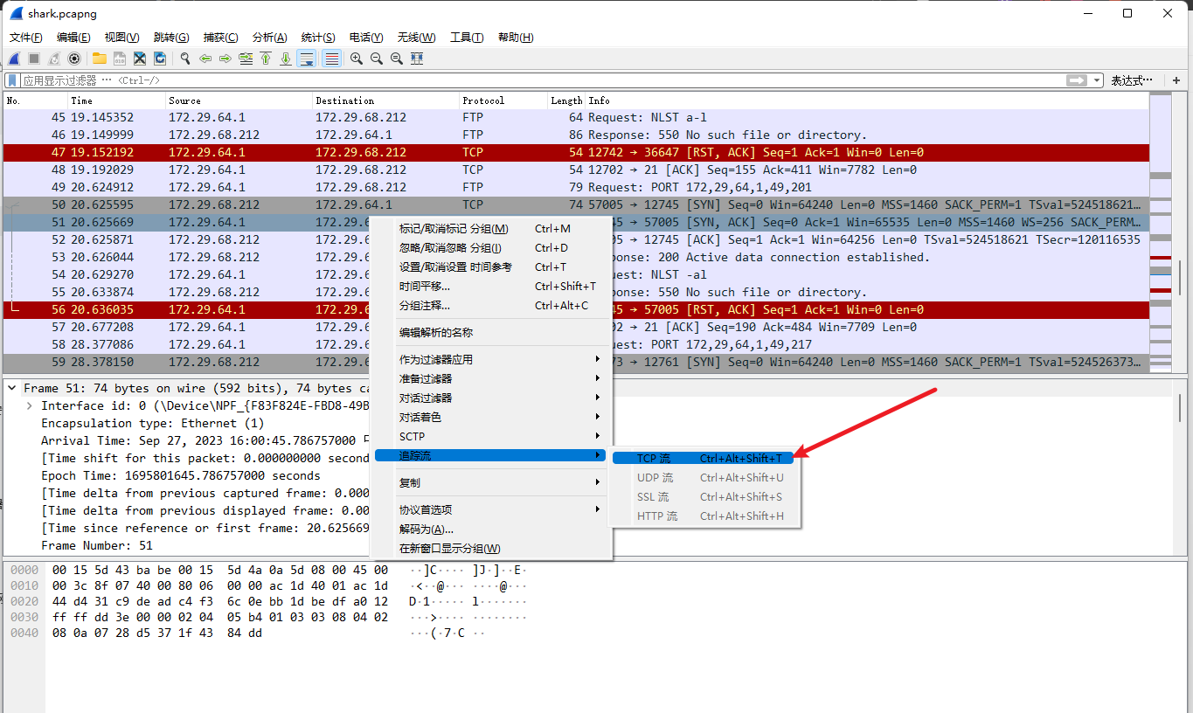The width and height of the screenshot is (1193, 713).
Task: Open the 捕获(C) menu
Action: 220,38
